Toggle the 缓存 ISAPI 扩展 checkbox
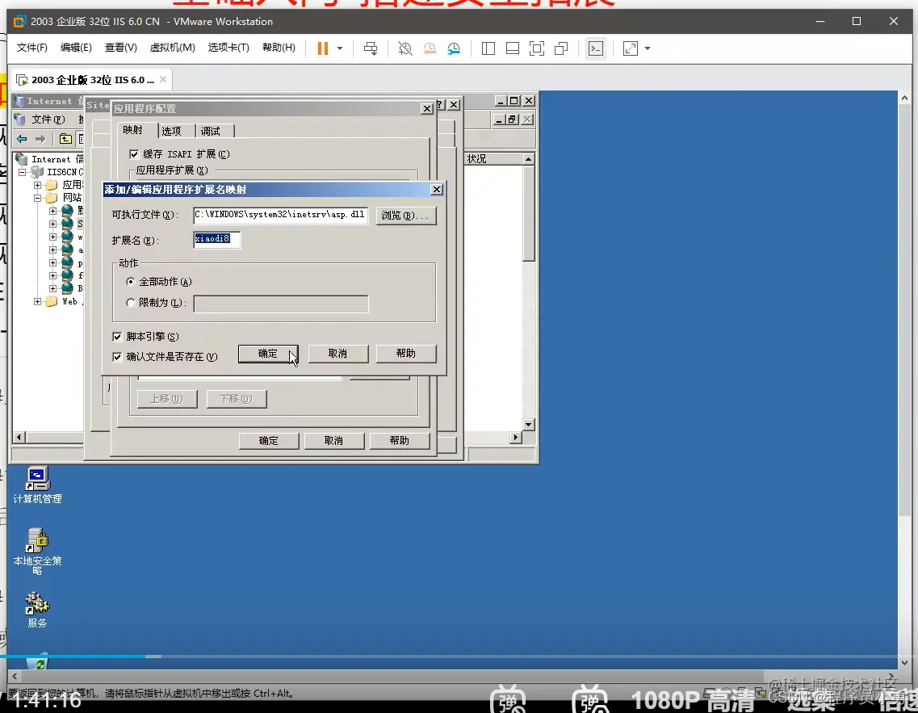This screenshot has width=918, height=713. [135, 154]
